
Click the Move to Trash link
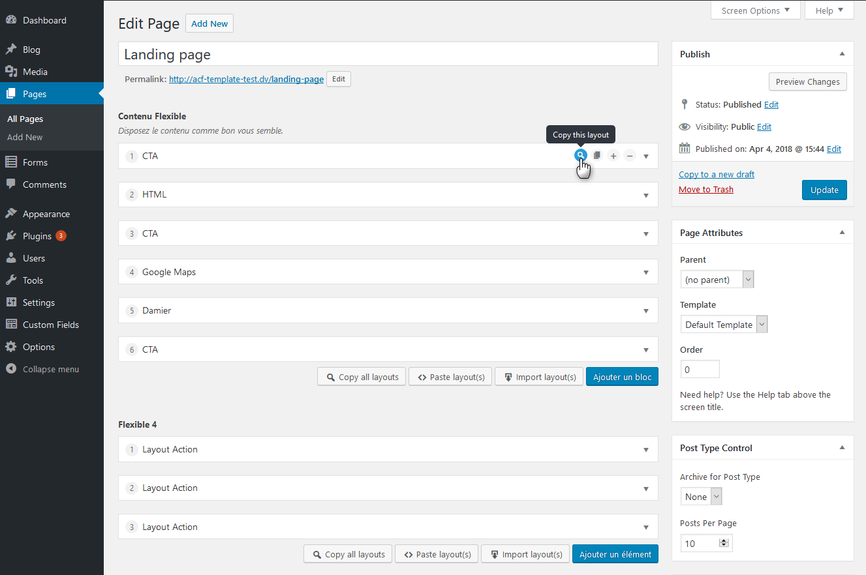(706, 190)
